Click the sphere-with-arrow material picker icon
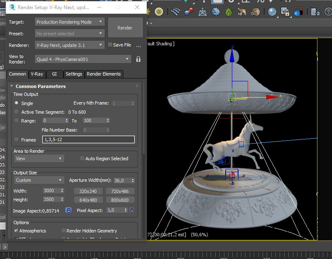Image resolution: width=332 pixels, height=259 pixels. coord(285,12)
